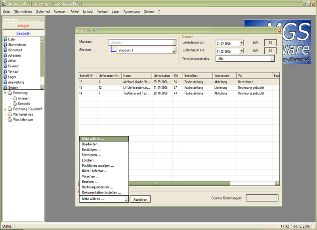Image resolution: width=317 pixels, height=230 pixels.
Task: Sort by the Bestellart column header
Action: click(197, 76)
